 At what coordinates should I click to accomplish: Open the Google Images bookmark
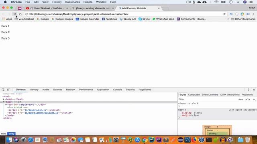(62, 19)
